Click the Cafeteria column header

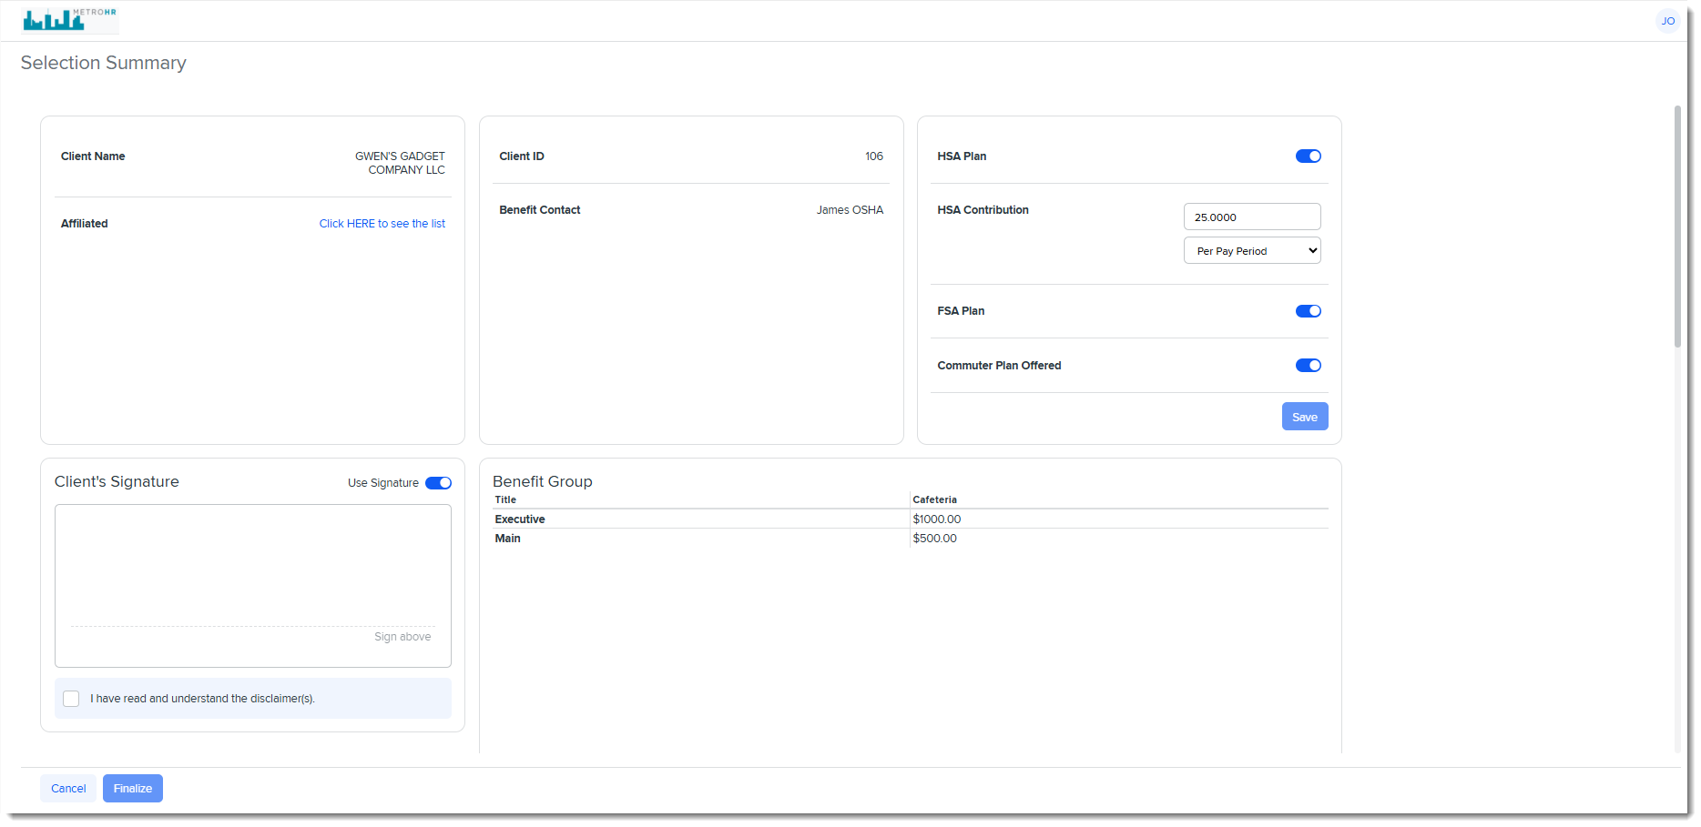click(x=934, y=499)
